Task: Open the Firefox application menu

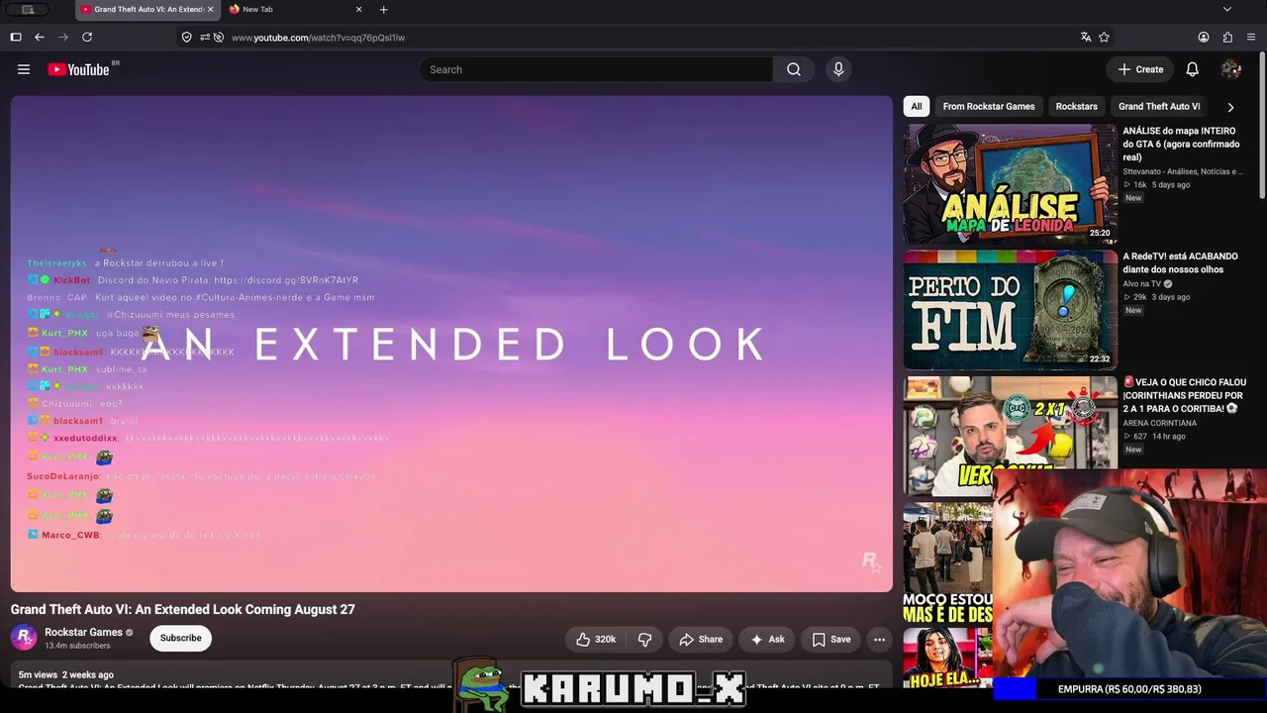Action: (1251, 38)
